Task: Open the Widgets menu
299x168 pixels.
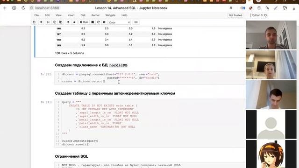Action: click(110, 15)
